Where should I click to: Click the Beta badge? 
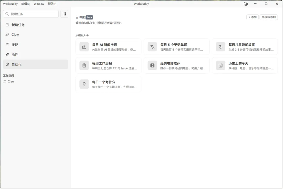(x=89, y=17)
